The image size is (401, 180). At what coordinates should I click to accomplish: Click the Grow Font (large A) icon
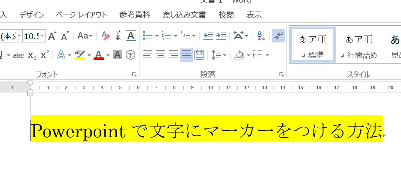pos(52,36)
